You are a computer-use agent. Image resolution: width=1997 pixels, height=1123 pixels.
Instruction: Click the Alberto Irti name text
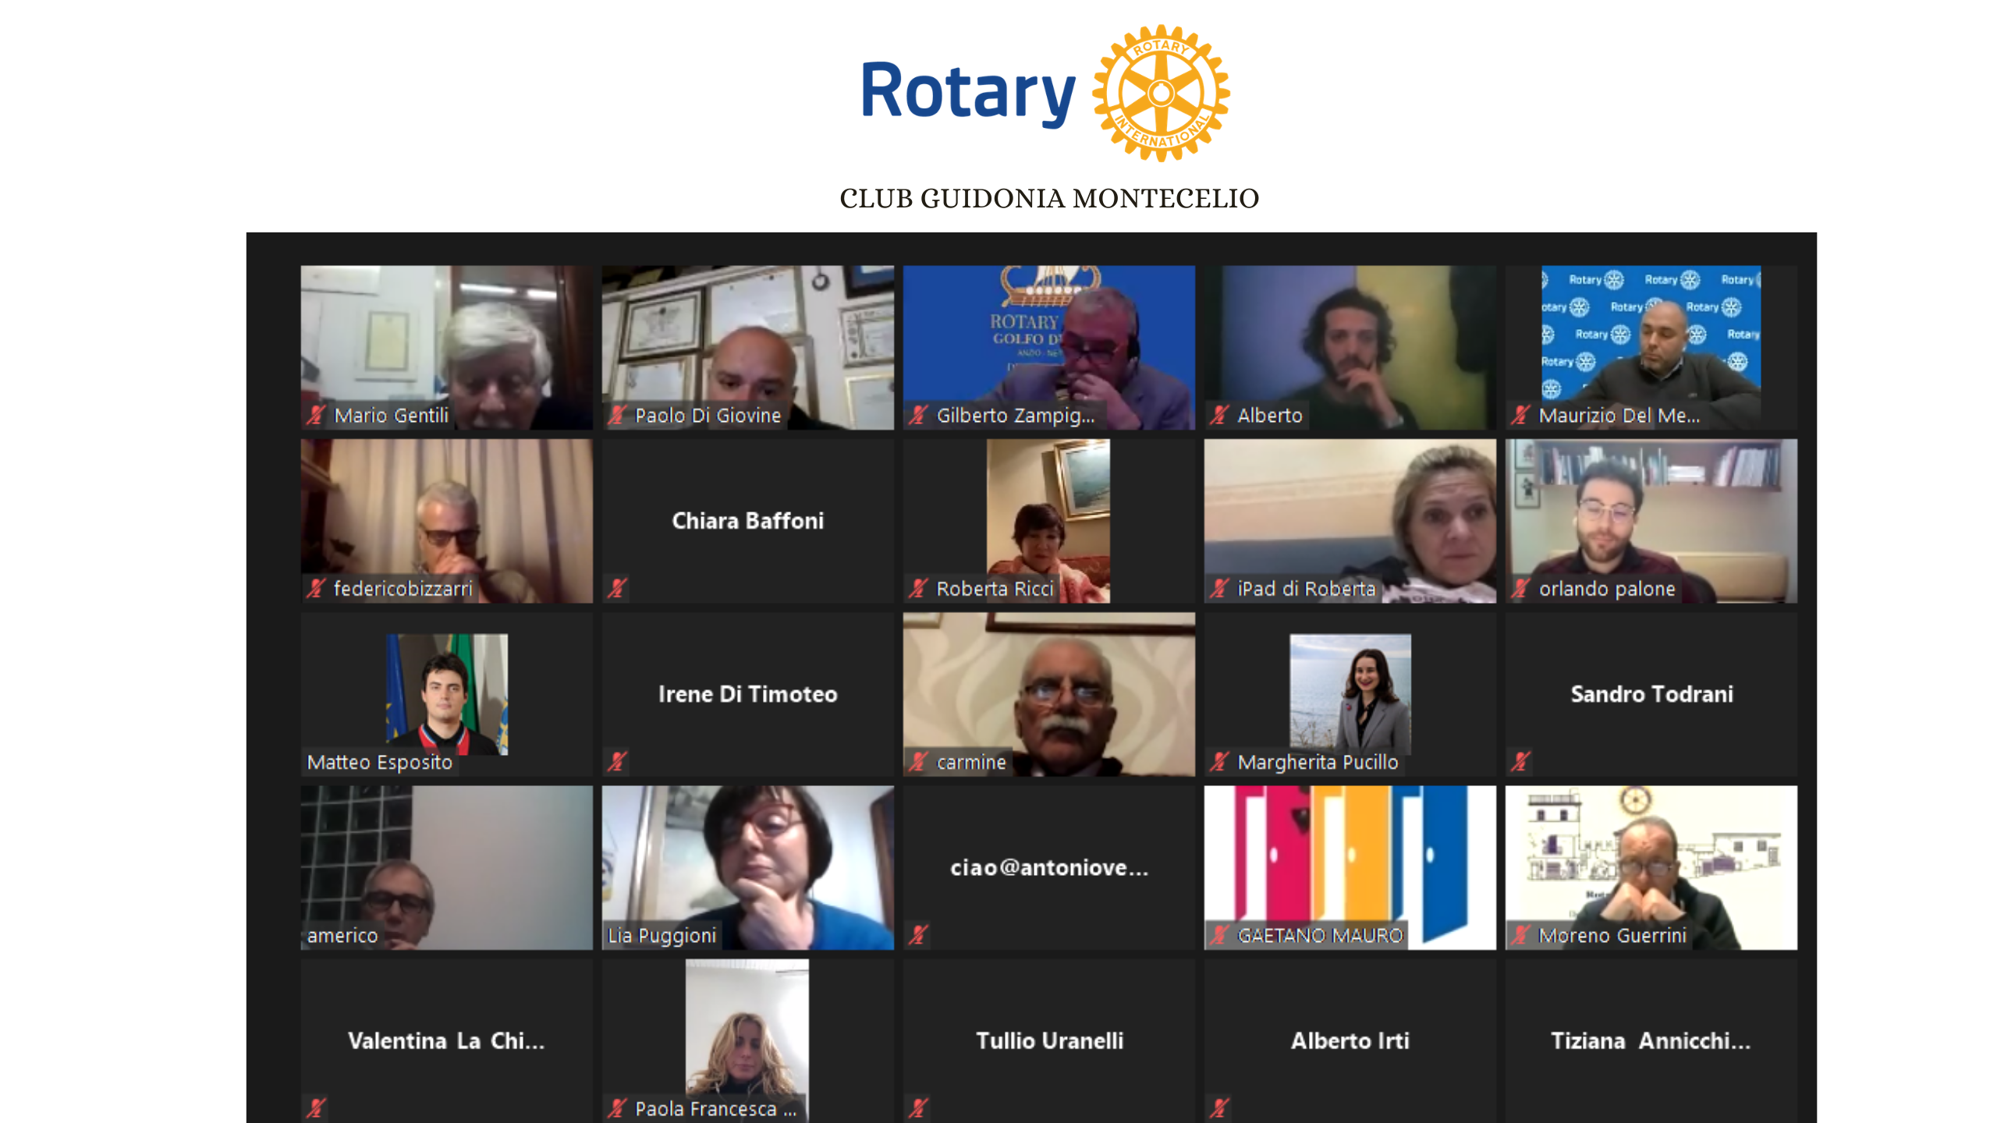(x=1350, y=1040)
